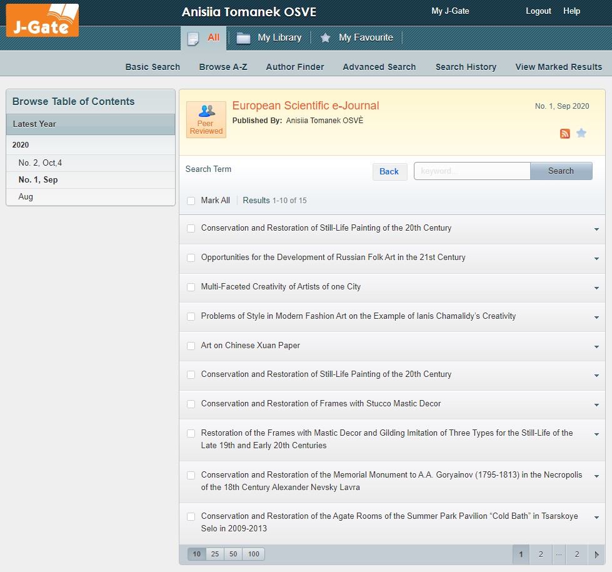This screenshot has width=612, height=572.
Task: Click the Back button
Action: [x=389, y=171]
